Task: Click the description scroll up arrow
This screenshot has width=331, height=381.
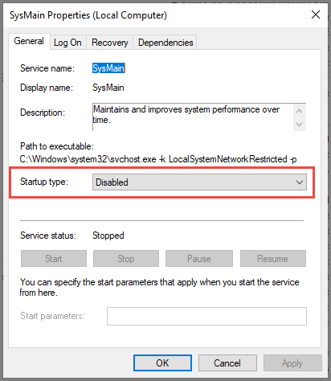Action: click(300, 111)
